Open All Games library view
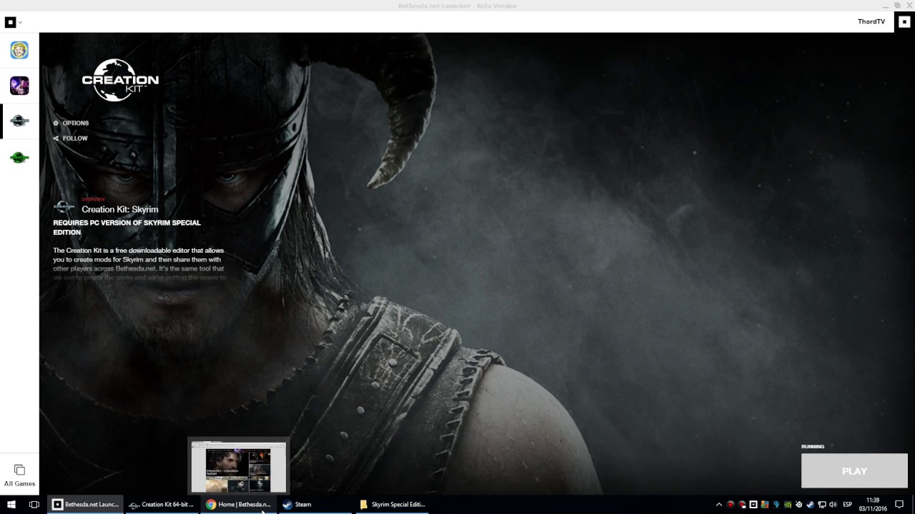915x514 pixels. coord(19,475)
